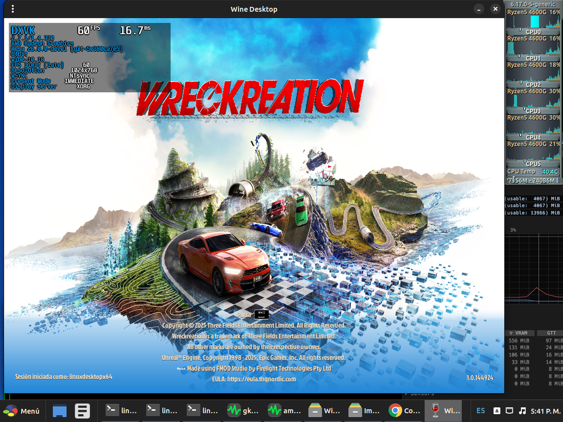The height and width of the screenshot is (422, 563).
Task: Open the music note sound tray icon
Action: tap(522, 411)
